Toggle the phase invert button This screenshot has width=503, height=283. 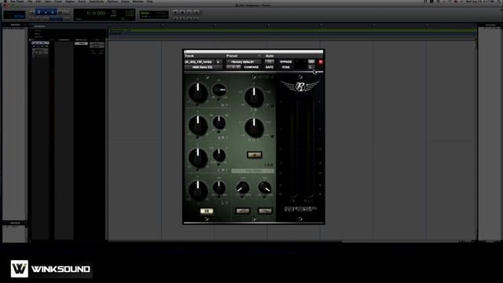pyautogui.click(x=255, y=155)
